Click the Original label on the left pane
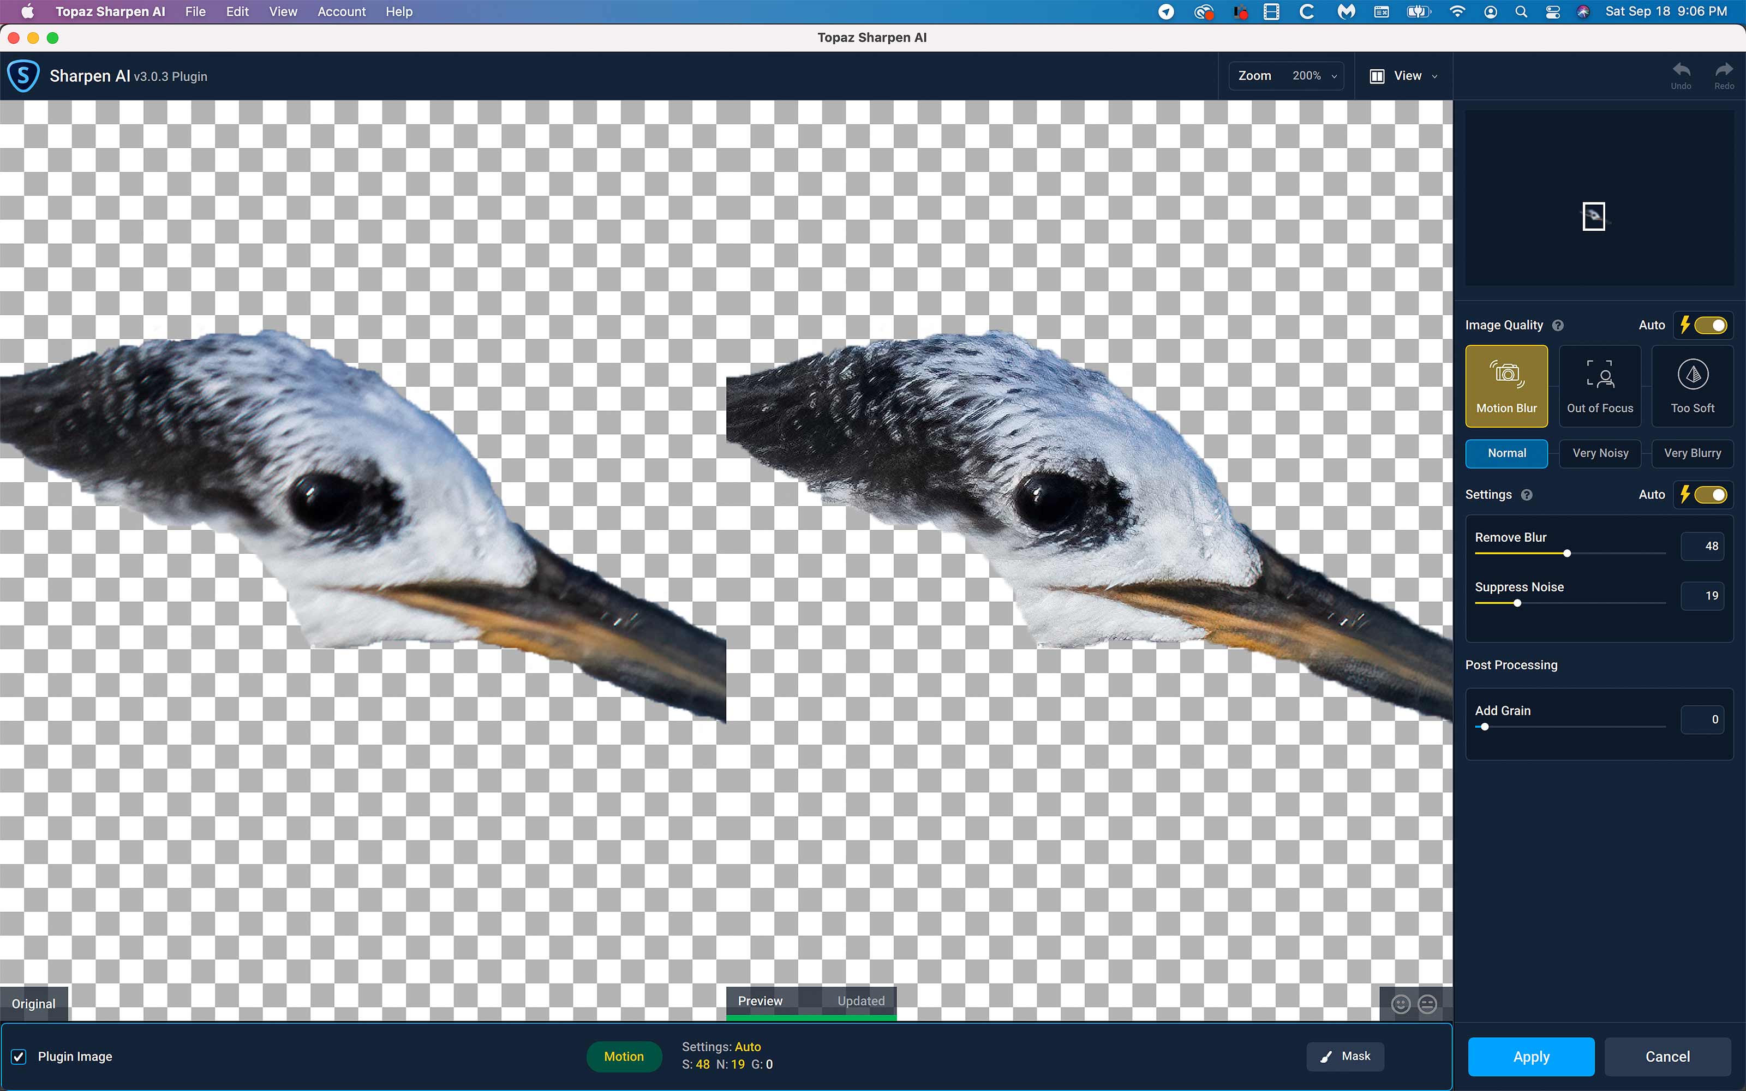 point(33,1004)
